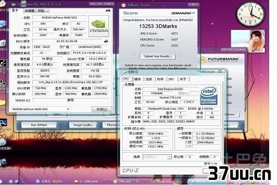Click the 1.216 V core voltage value
Image resolution: width=277 pixels, height=185 pixels.
[x=189, y=102]
